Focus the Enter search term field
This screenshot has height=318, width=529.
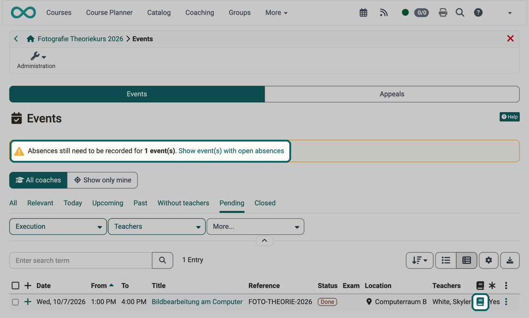point(80,261)
